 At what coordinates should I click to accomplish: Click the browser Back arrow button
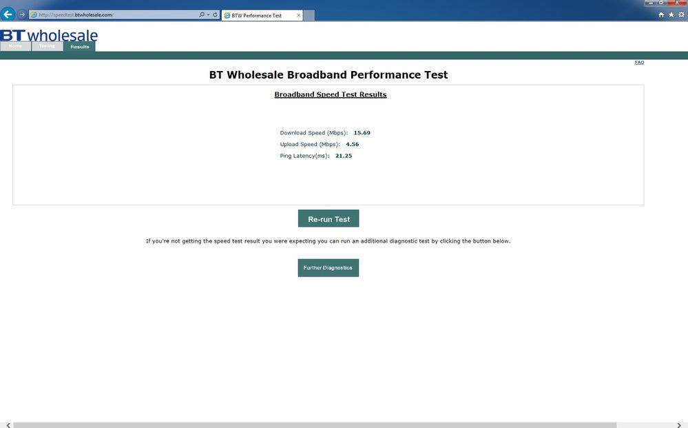click(x=8, y=14)
